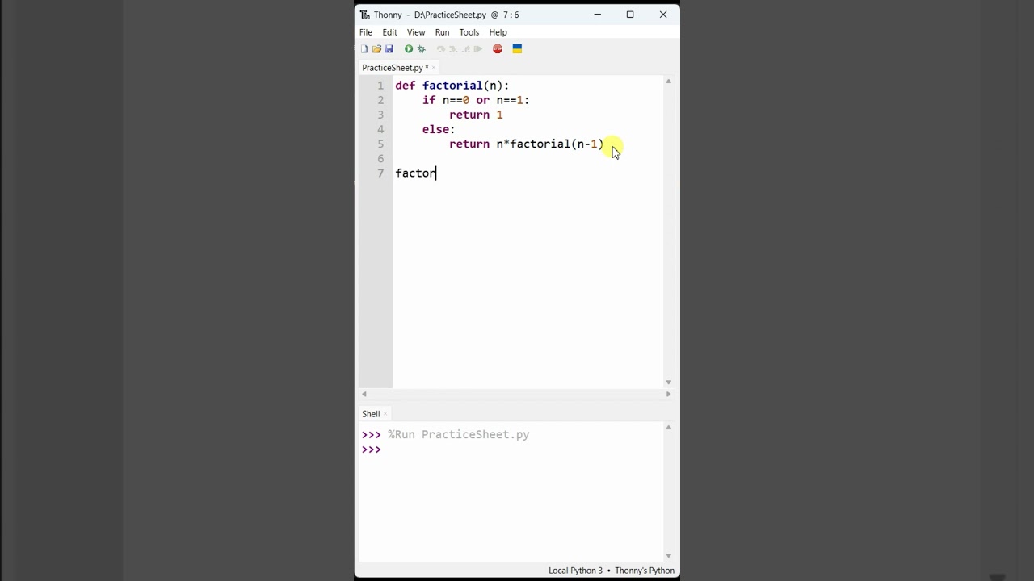Click the Ukraine flag support icon
Screen dimensions: 1034x581
pyautogui.click(x=517, y=49)
